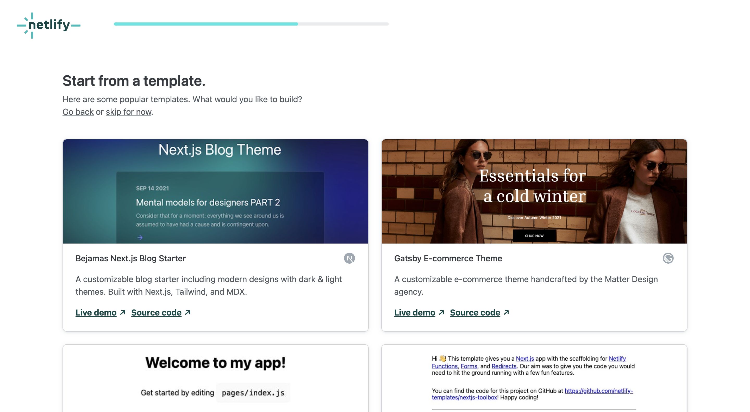Open Live demo for Gatsby E-commerce Theme
The width and height of the screenshot is (750, 412).
[x=415, y=312]
